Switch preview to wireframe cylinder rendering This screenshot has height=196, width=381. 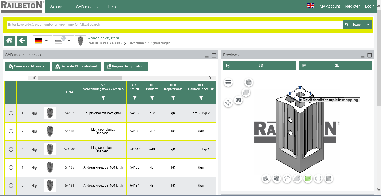[318, 179]
